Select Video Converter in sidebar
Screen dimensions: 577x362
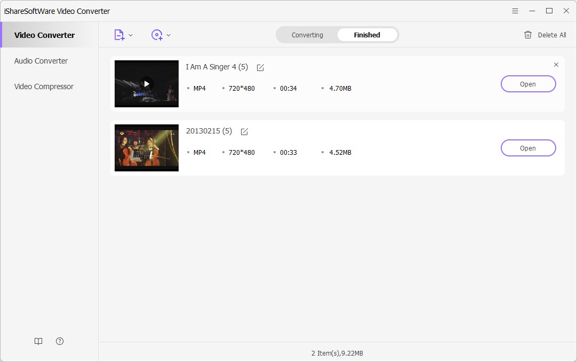(49, 35)
